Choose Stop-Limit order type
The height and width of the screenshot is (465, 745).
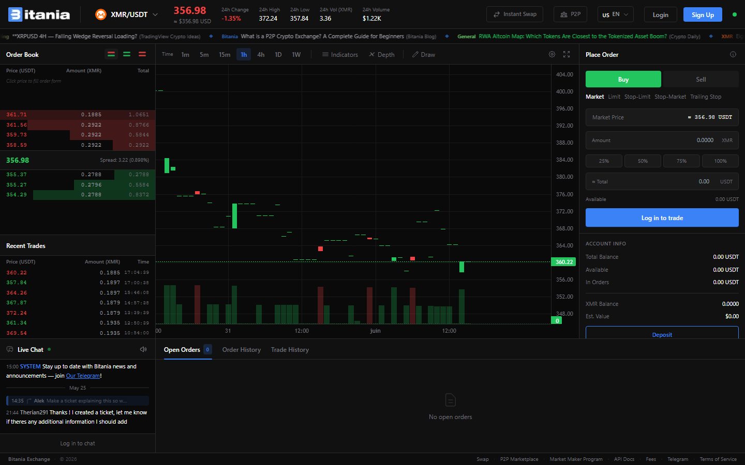(x=637, y=97)
